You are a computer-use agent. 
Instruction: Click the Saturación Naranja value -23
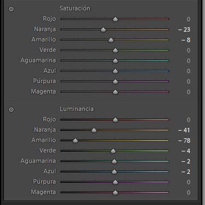[x=184, y=30]
